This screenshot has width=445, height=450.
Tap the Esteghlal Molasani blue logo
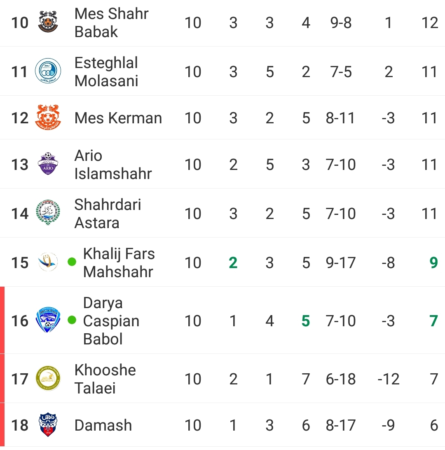click(48, 71)
